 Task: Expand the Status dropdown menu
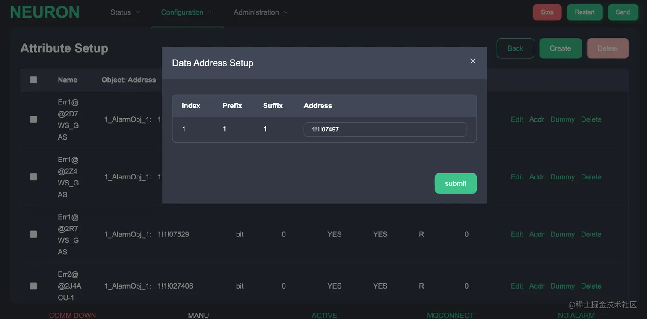tap(125, 12)
